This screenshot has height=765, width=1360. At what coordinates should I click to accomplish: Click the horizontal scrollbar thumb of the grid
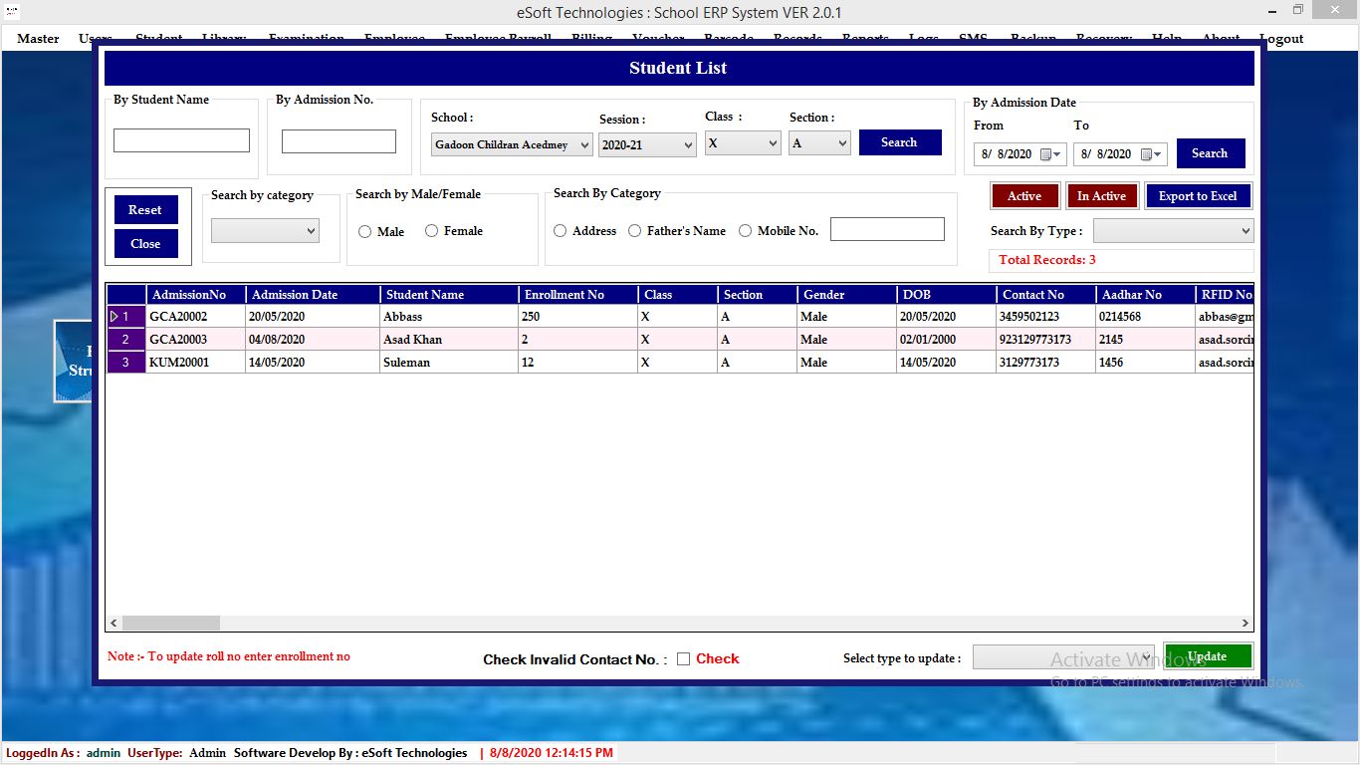coord(171,623)
